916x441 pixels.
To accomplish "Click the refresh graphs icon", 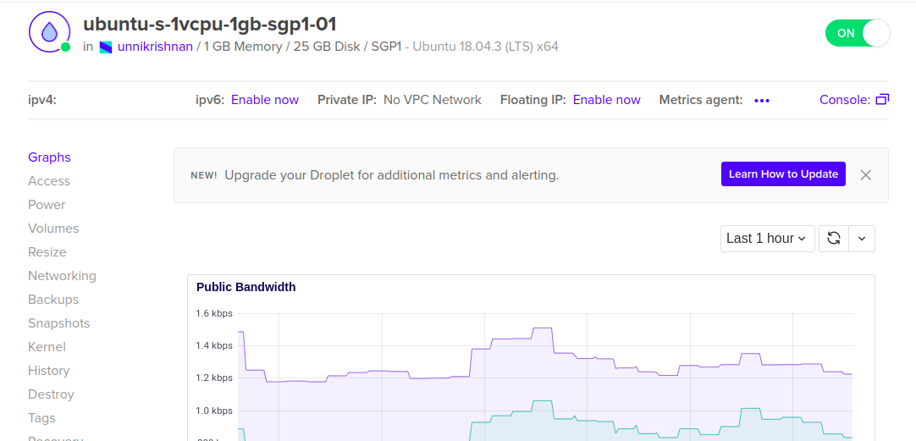I will pos(833,239).
